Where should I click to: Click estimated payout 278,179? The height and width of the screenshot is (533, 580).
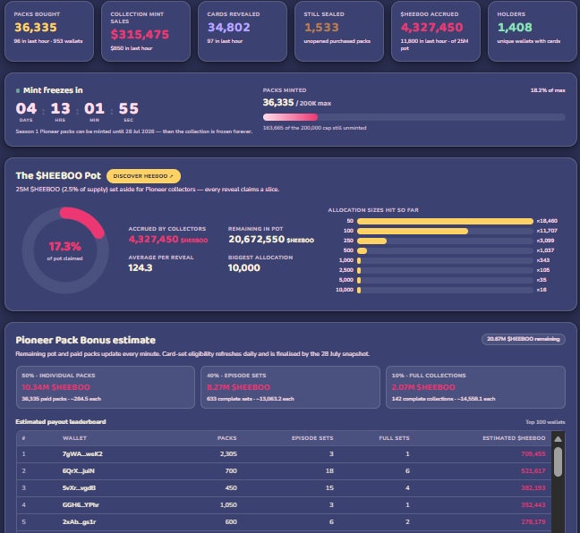(533, 522)
